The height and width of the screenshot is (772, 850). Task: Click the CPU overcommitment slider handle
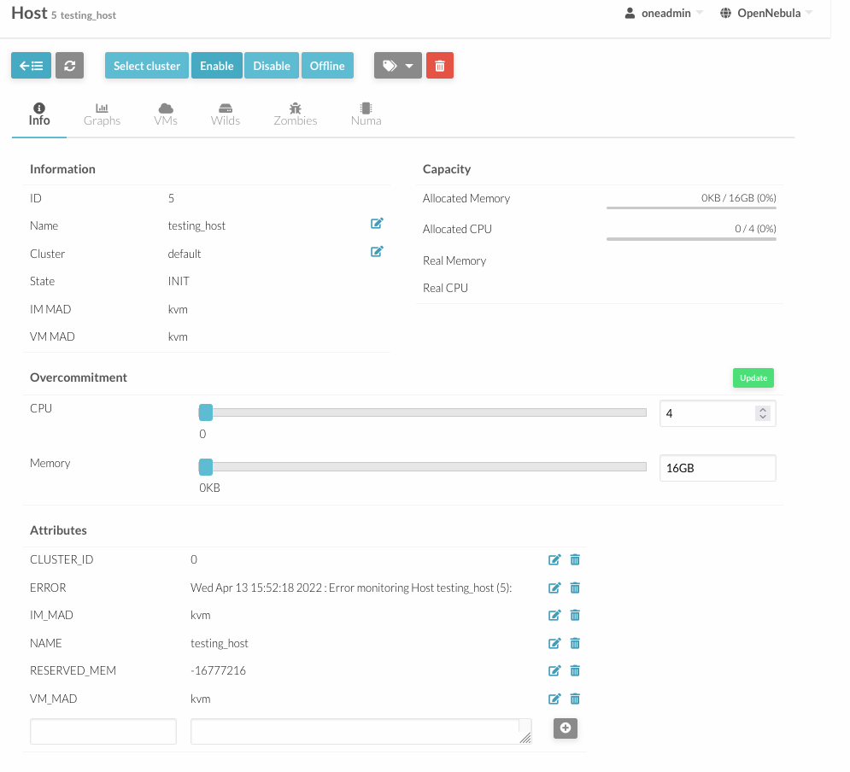coord(206,412)
